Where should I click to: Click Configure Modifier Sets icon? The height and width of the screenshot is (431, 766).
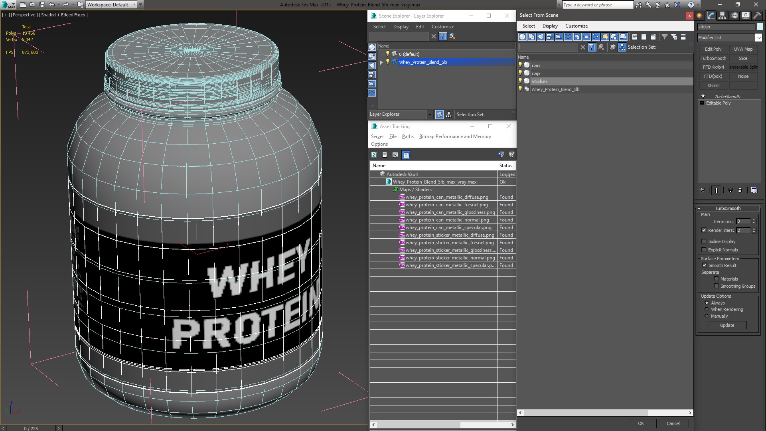pos(754,190)
